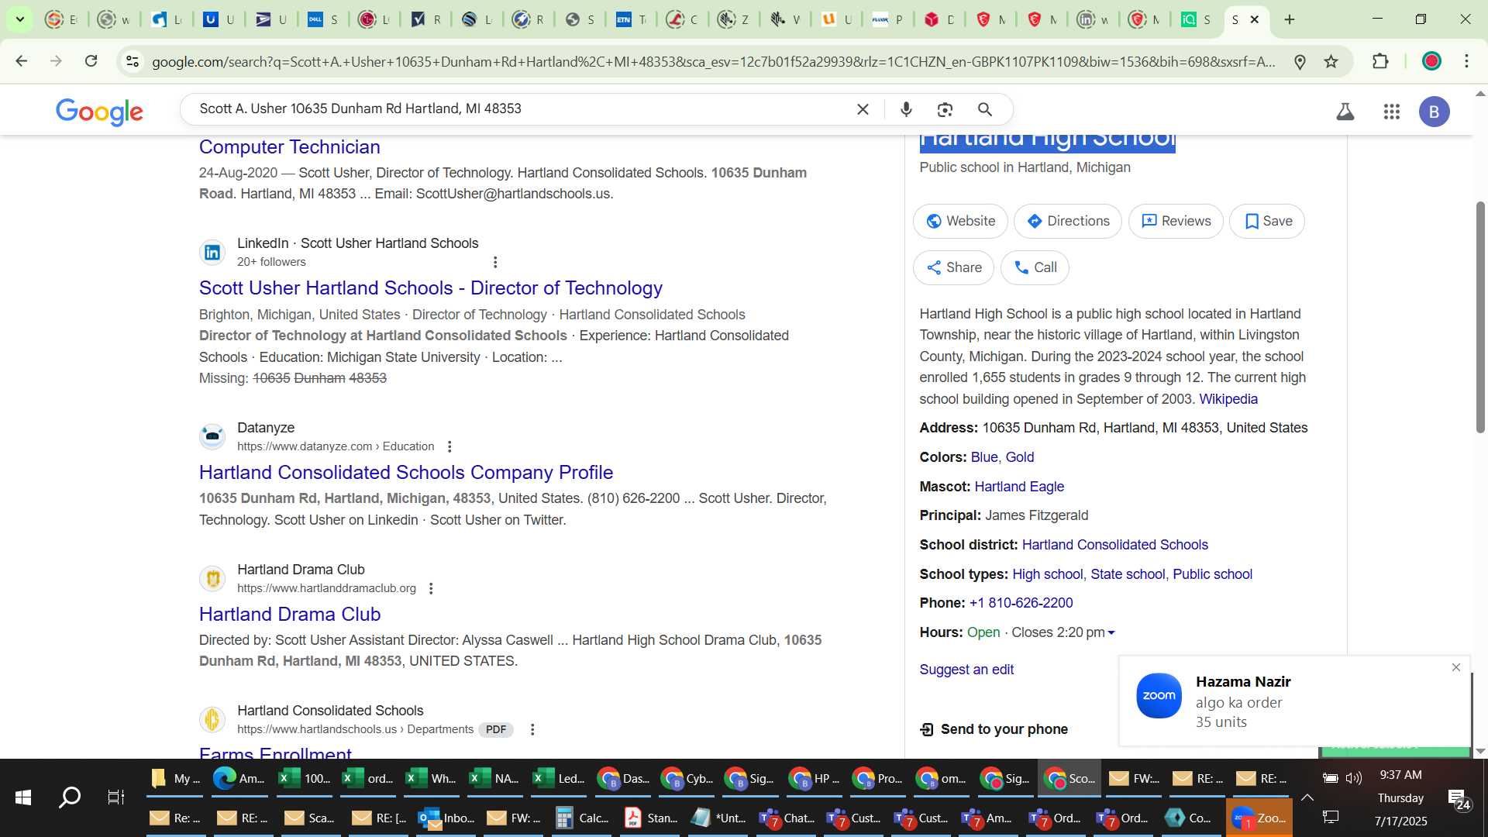The height and width of the screenshot is (837, 1488).
Task: Open Windows taskbar search
Action: 70,797
